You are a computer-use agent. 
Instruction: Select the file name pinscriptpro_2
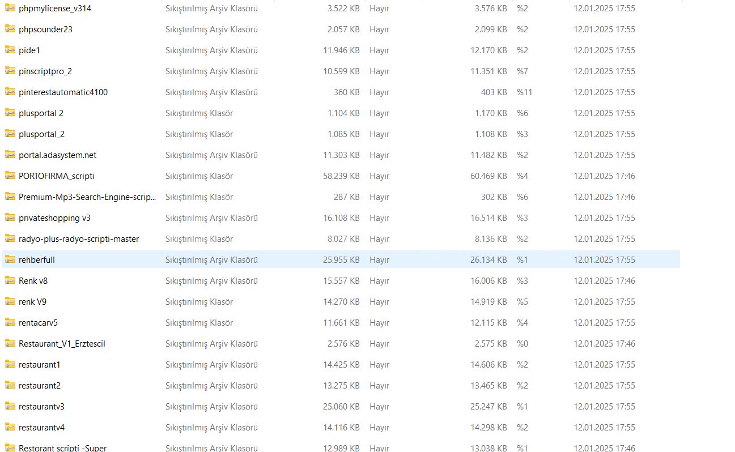(45, 71)
